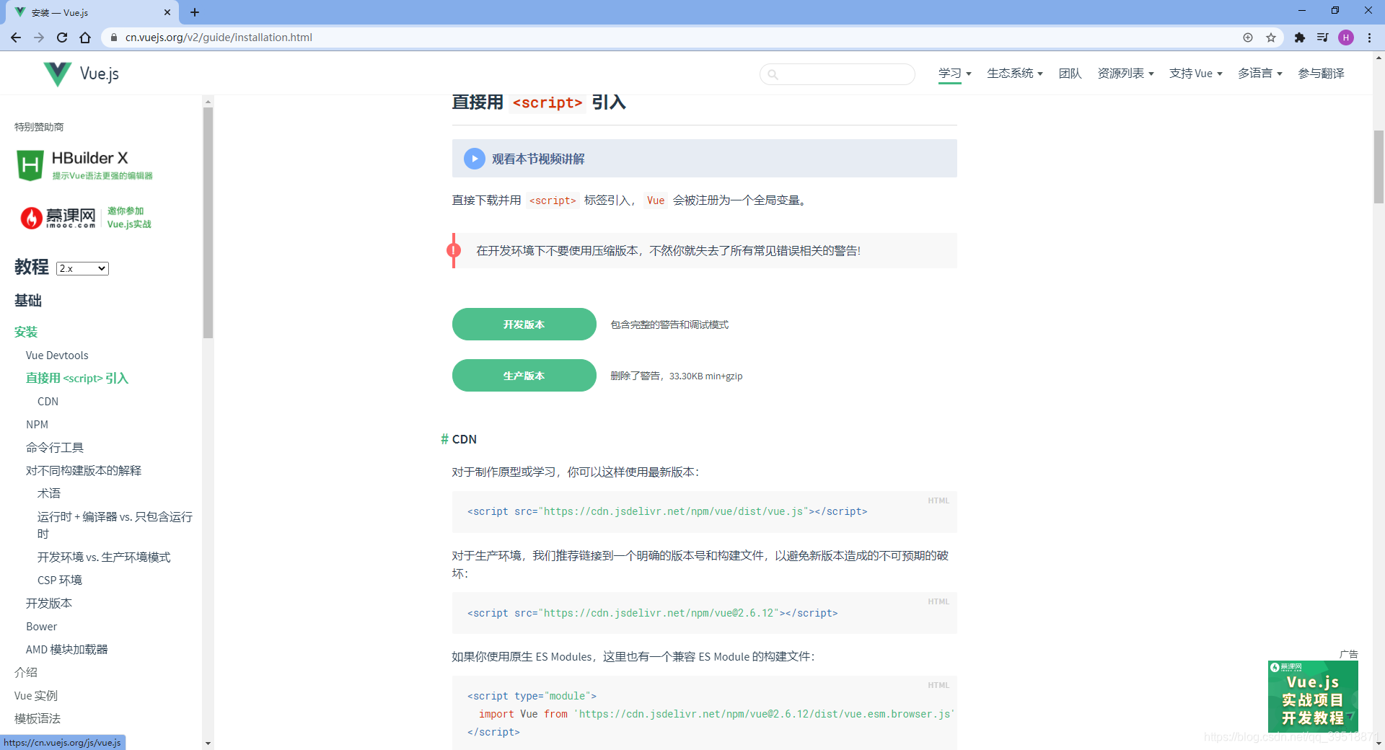This screenshot has width=1385, height=750.
Task: Open Chrome three-dot menu
Action: point(1369,37)
